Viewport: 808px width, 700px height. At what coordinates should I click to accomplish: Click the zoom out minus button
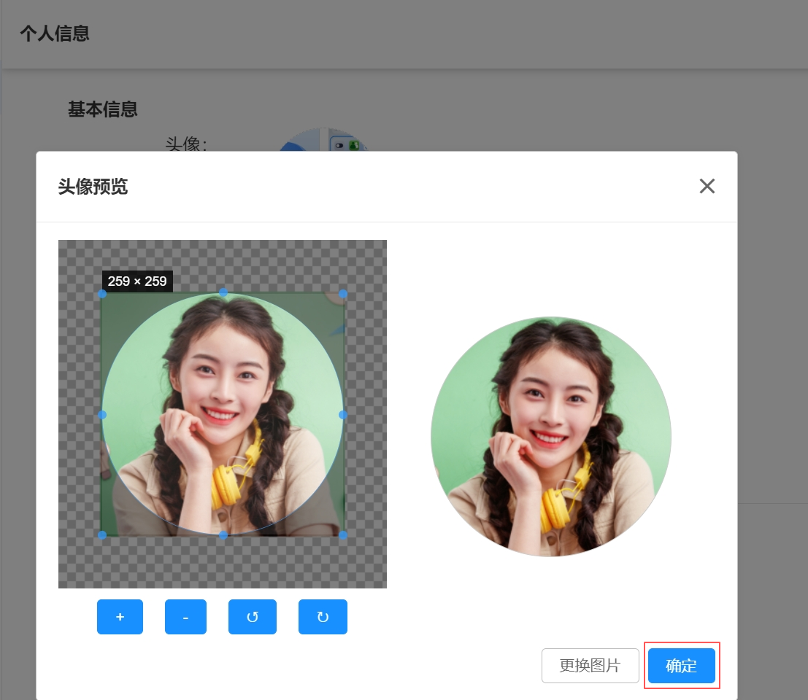(x=185, y=617)
